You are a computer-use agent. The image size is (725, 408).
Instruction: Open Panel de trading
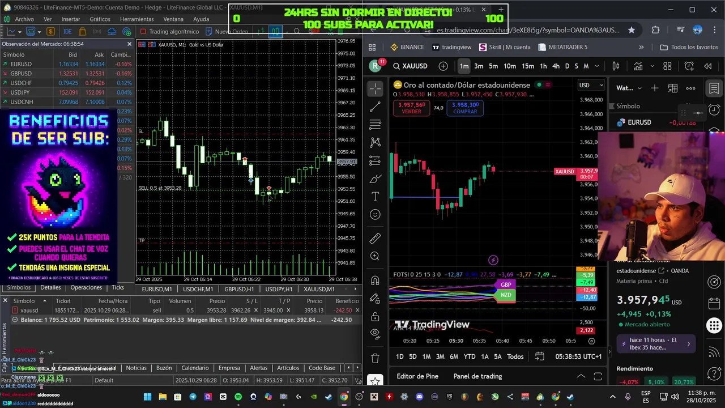tap(477, 376)
